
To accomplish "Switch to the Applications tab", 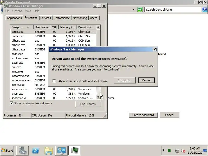I will click(x=14, y=18).
